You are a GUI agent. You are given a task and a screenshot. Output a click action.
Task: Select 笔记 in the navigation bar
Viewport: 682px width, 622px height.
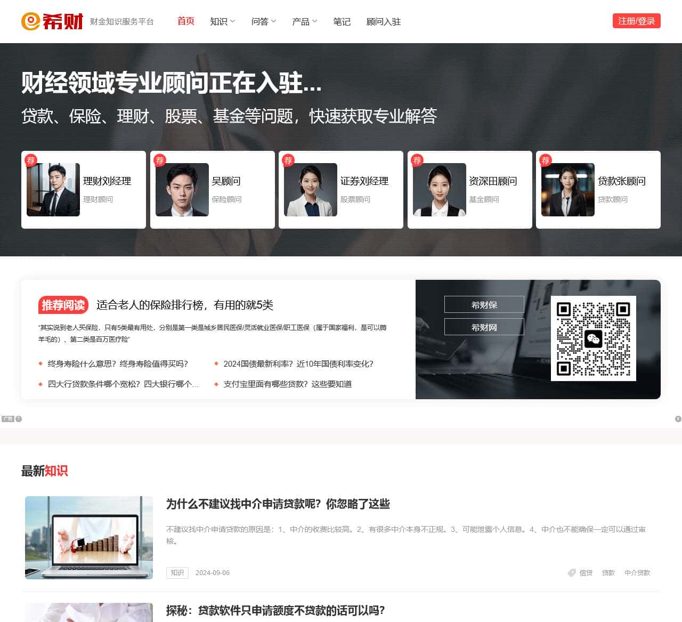[342, 22]
